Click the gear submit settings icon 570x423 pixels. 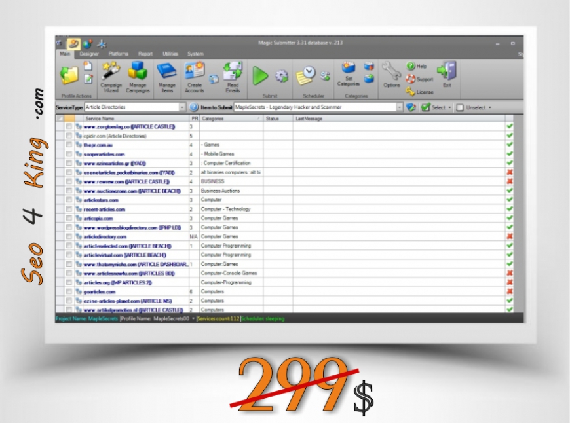point(281,76)
